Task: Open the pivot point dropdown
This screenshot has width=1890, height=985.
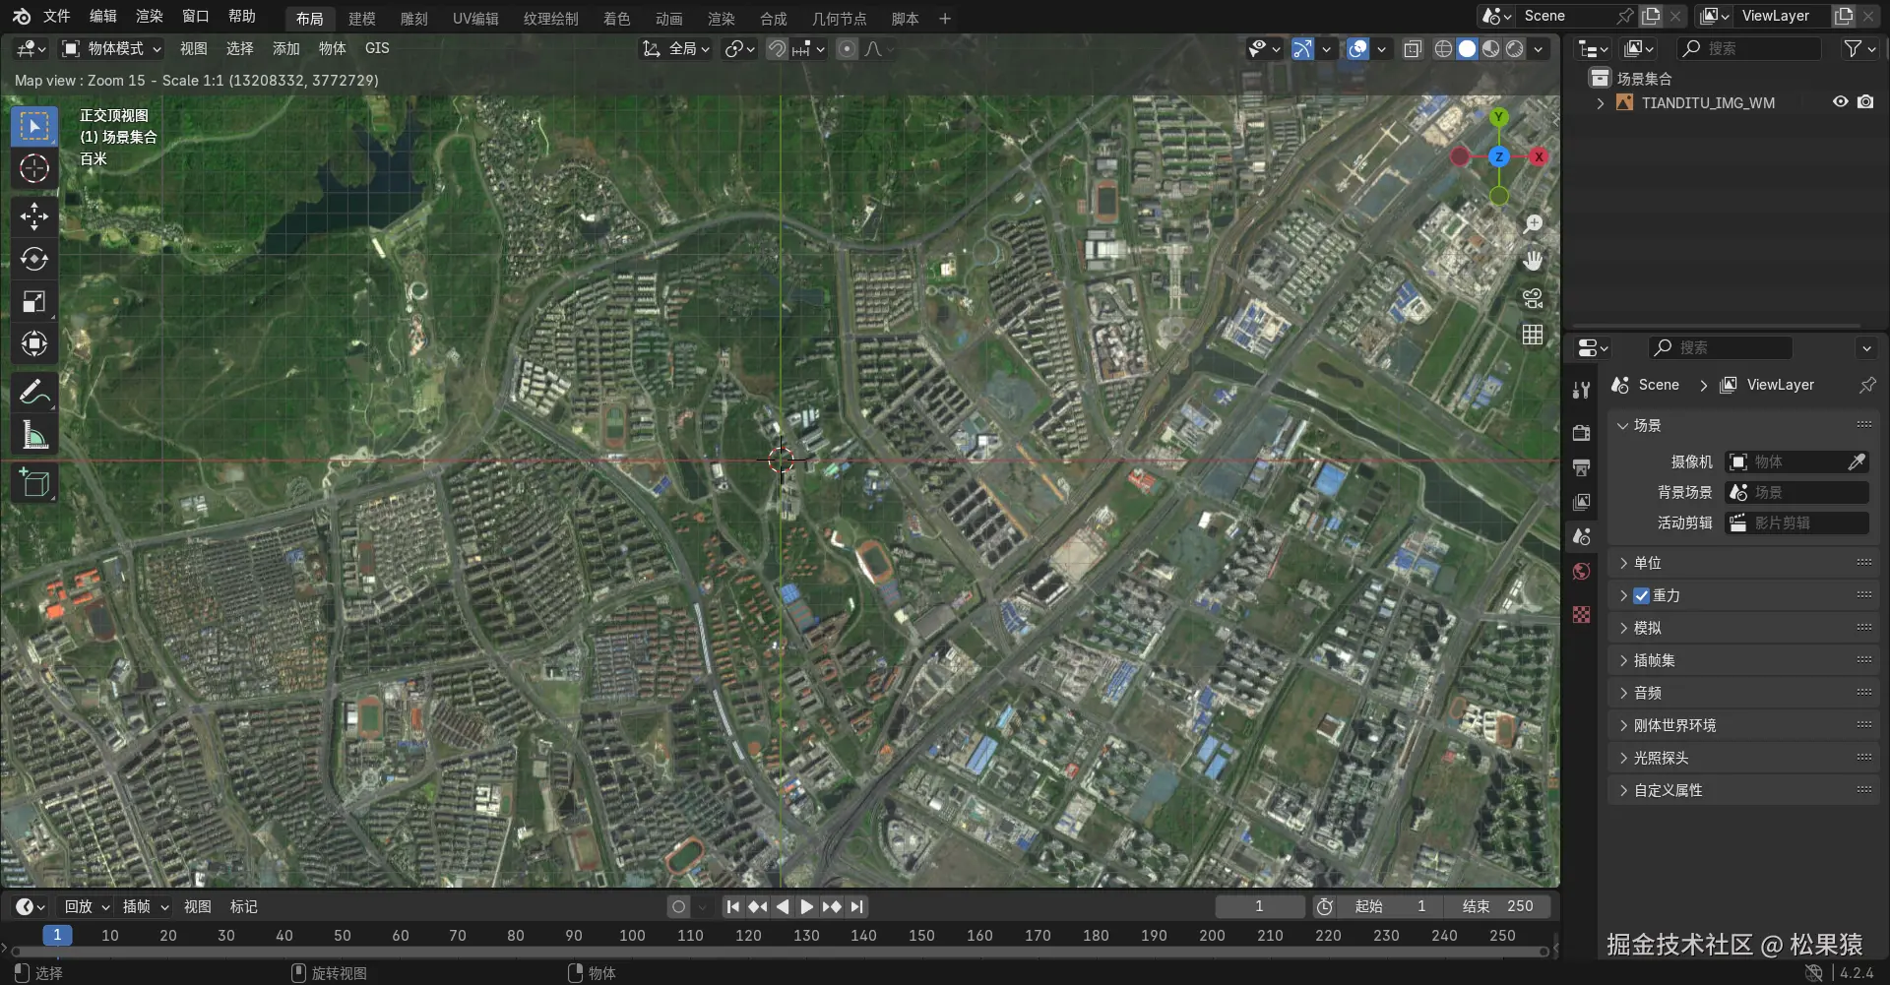Action: click(739, 48)
